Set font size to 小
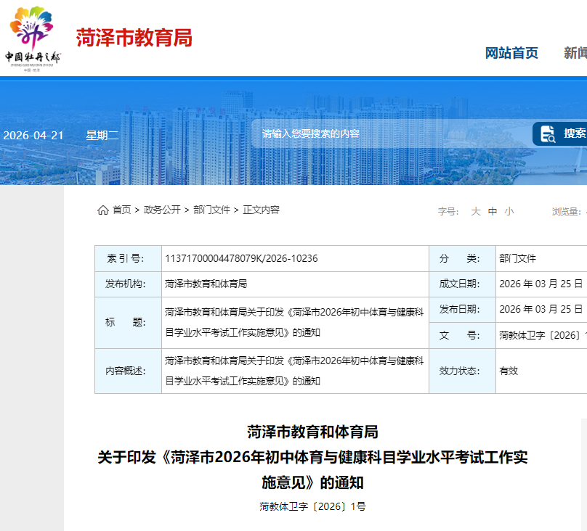This screenshot has width=587, height=531. click(x=509, y=211)
